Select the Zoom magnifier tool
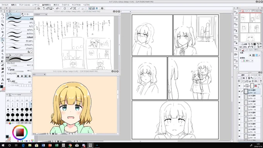263x148 pixels. tap(2, 14)
